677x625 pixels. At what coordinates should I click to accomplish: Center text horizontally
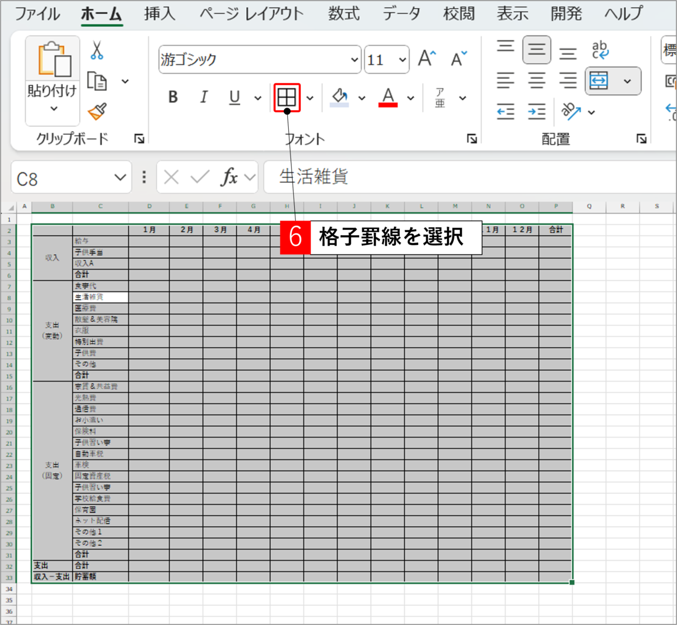tap(536, 81)
